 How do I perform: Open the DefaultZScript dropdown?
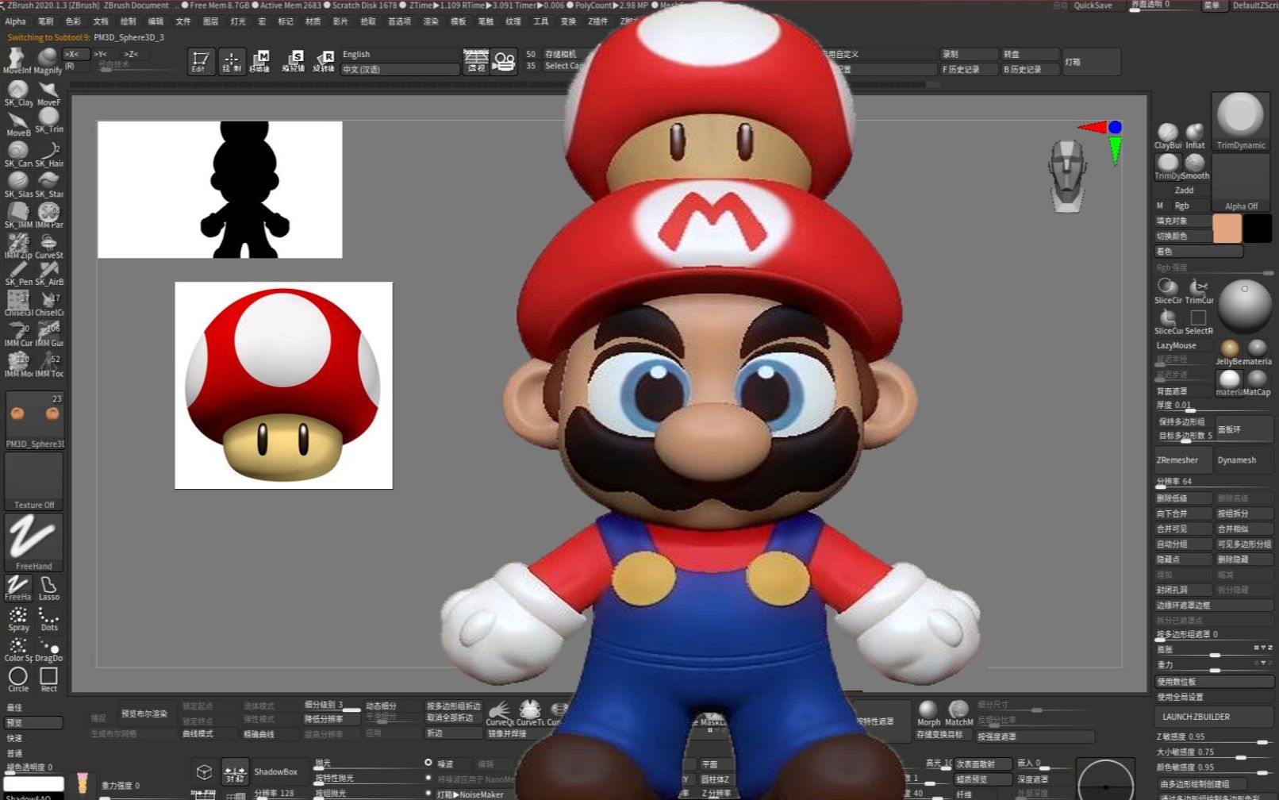pyautogui.click(x=1254, y=6)
